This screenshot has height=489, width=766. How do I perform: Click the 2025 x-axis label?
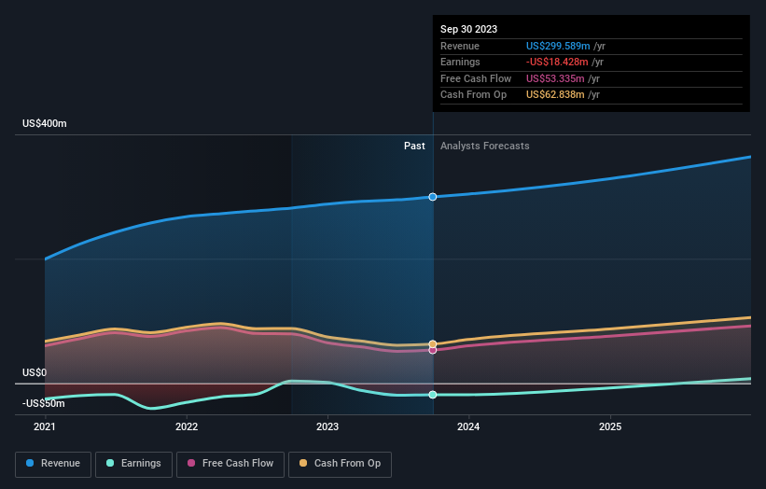610,427
